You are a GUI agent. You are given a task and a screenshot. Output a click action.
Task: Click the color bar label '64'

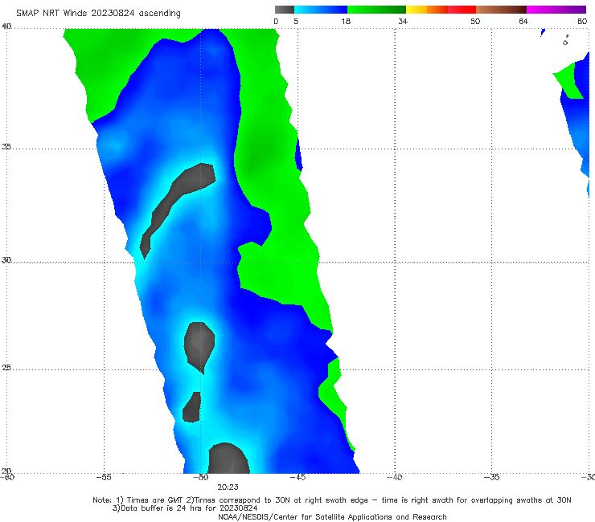tap(523, 21)
